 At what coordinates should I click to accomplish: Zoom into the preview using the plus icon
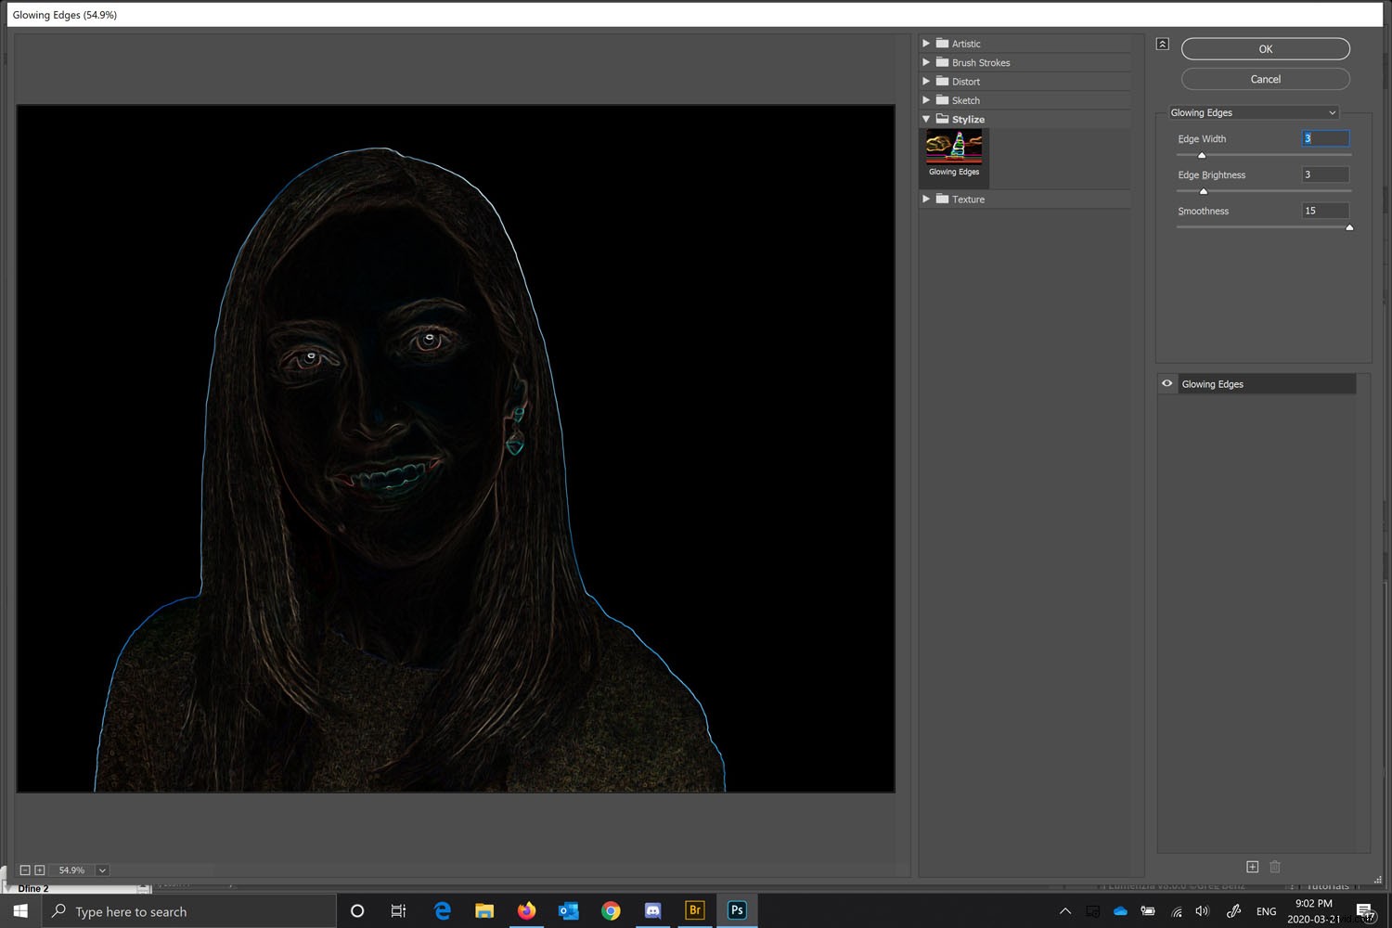(x=40, y=870)
